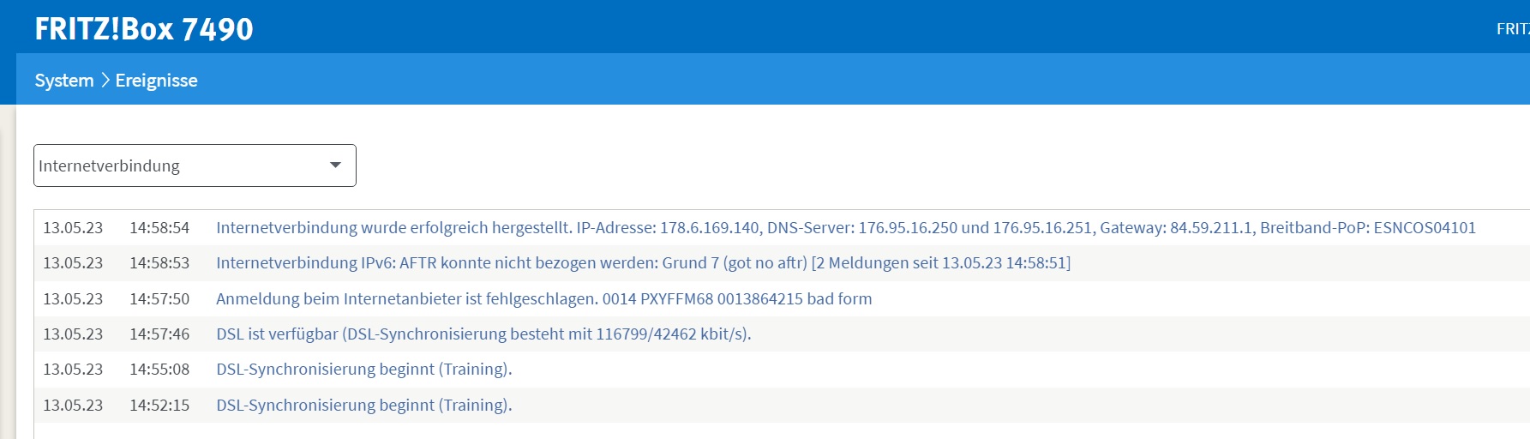The height and width of the screenshot is (439, 1530).
Task: Click the date 13.05.23 in the 14:52:15 row
Action: [x=73, y=406]
